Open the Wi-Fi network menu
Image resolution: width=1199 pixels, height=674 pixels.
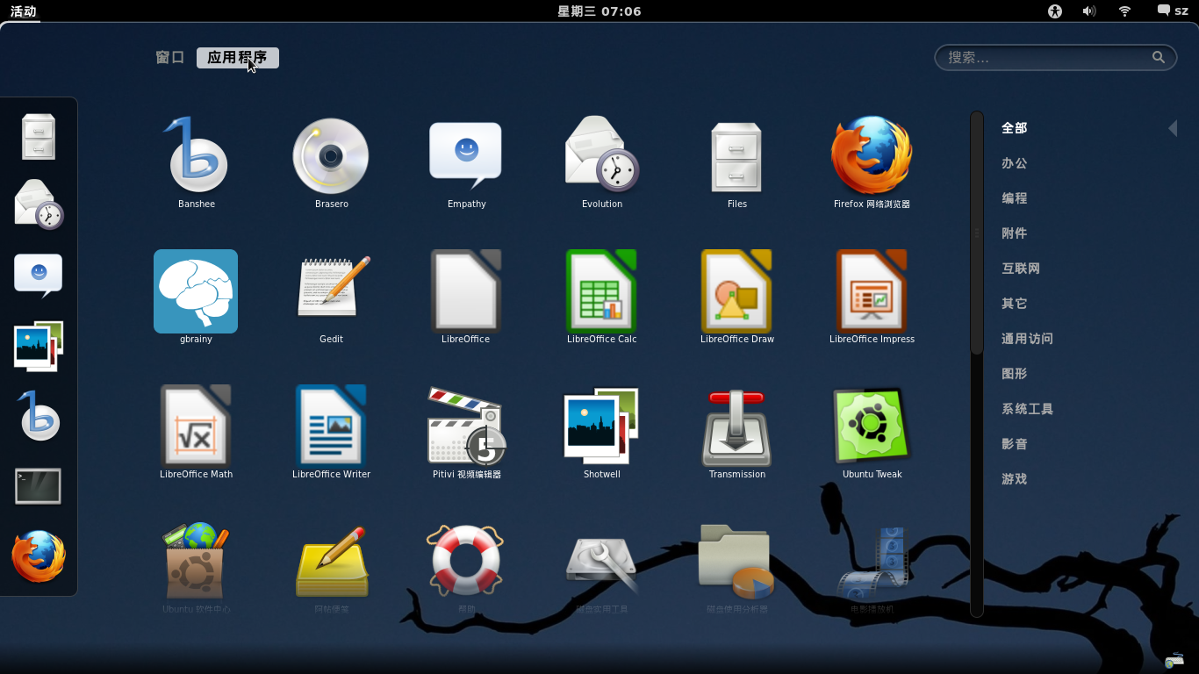point(1124,11)
